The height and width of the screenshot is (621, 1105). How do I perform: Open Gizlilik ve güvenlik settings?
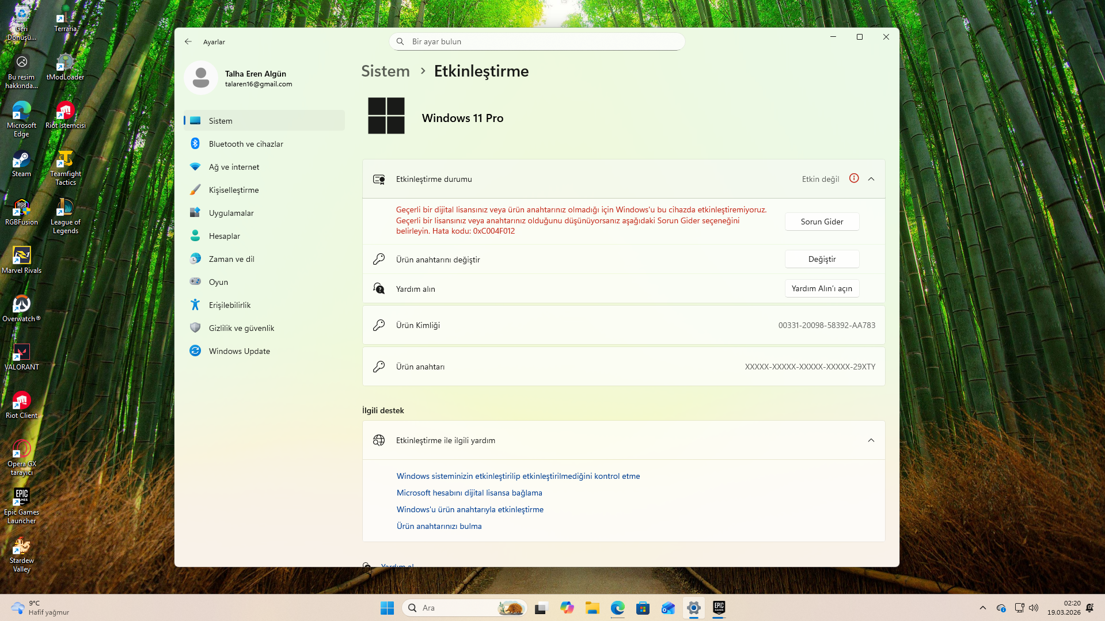click(264, 328)
